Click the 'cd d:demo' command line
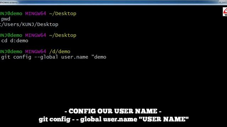Viewport: 227px width, 127px height. 15,41
